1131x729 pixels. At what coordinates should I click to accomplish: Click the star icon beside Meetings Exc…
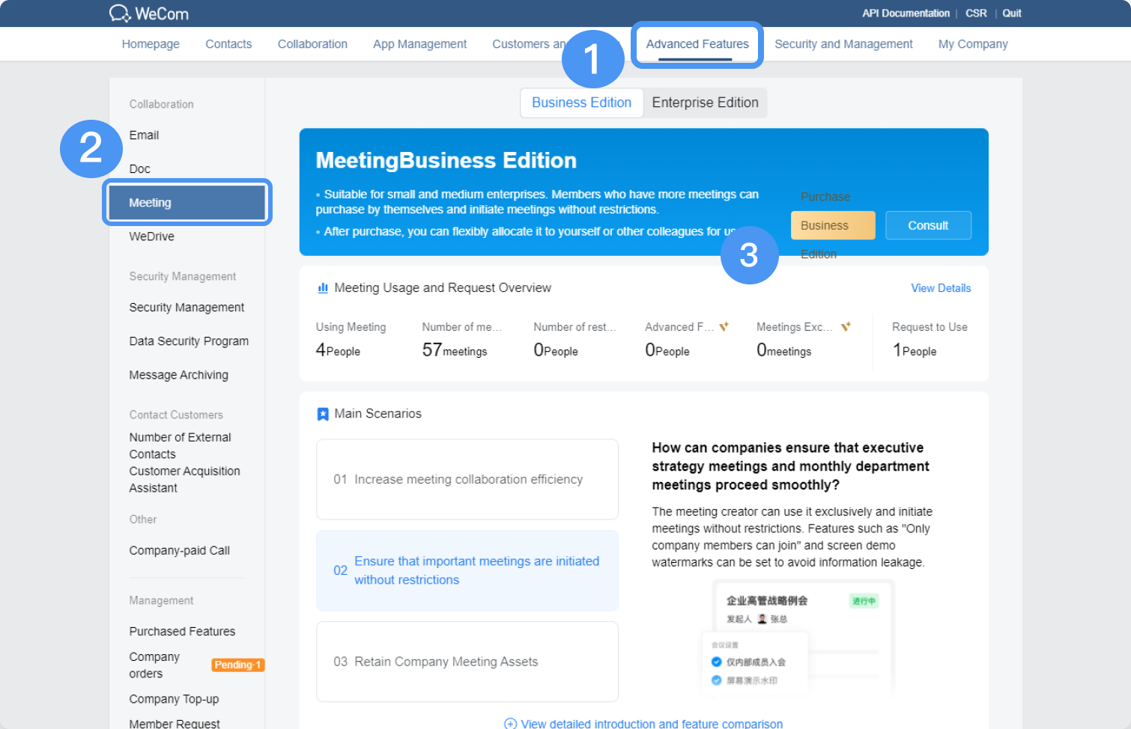(x=846, y=327)
